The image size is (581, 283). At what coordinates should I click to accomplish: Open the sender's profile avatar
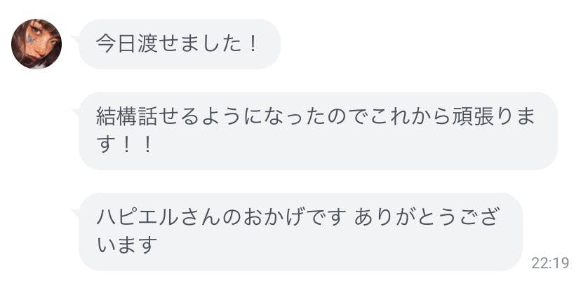pos(36,44)
